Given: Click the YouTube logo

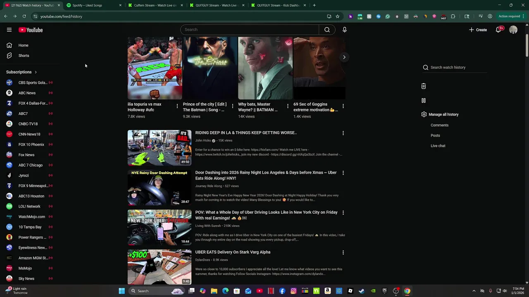Looking at the screenshot, I should click(x=31, y=30).
